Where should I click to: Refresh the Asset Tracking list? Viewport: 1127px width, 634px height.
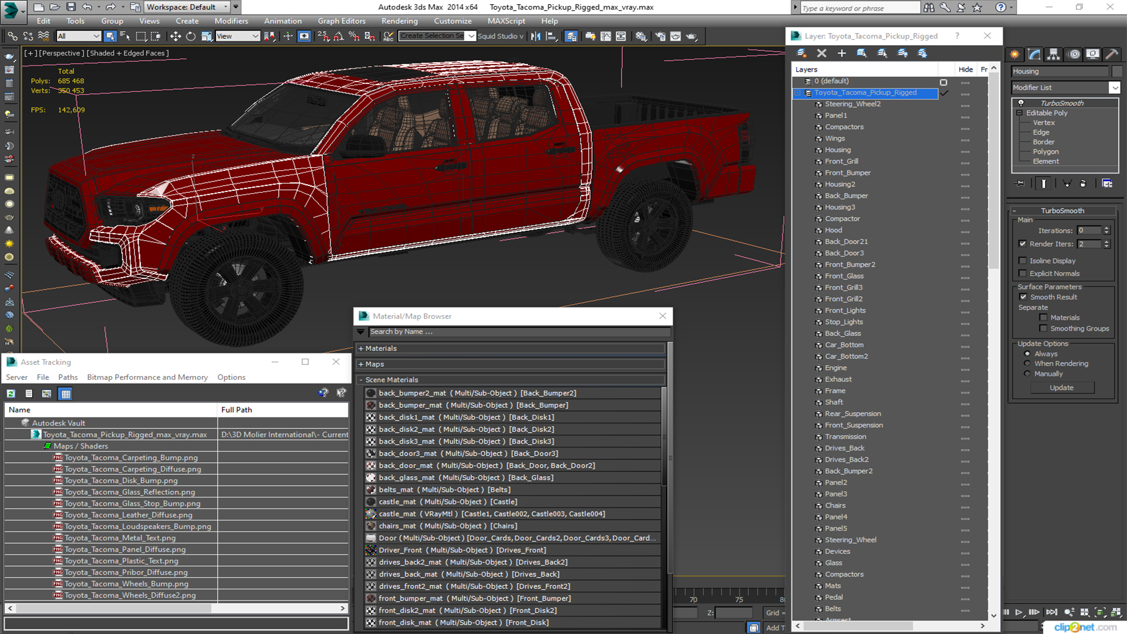click(x=11, y=394)
